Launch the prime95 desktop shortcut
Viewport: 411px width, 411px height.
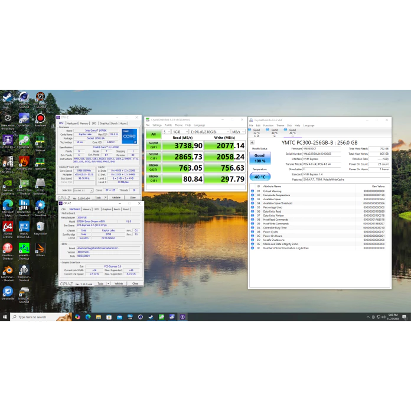[24, 251]
